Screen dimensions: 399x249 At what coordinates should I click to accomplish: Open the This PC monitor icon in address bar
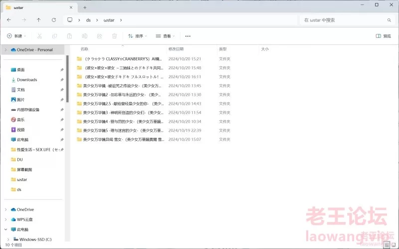click(70, 20)
